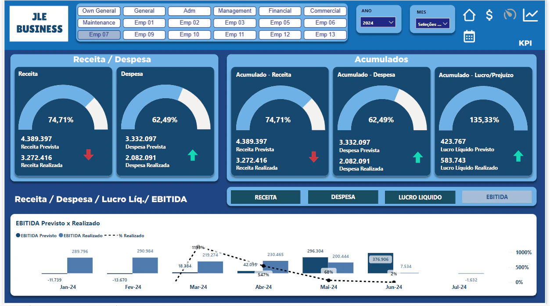
Task: Click Jan-24 Realizado bar labeled 289.796
Action: [x=80, y=266]
